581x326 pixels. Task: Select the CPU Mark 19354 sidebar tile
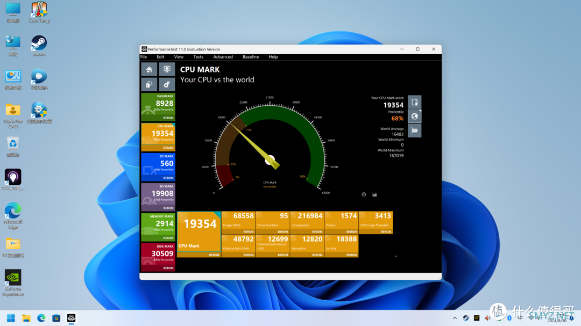158,137
